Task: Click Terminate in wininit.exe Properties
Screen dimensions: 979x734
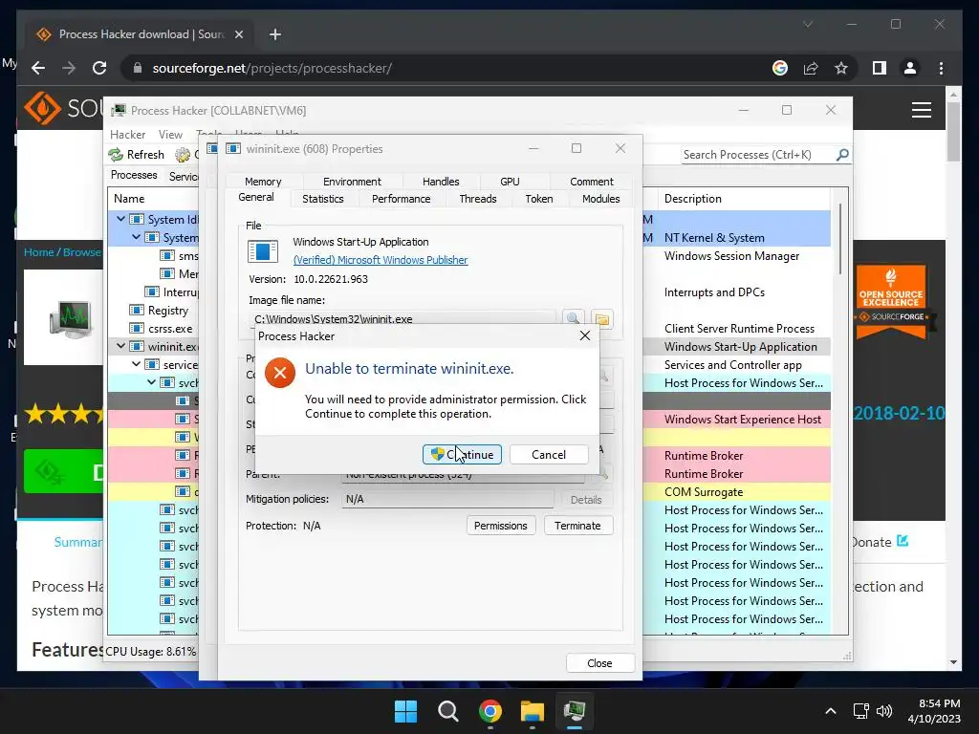Action: coord(577,526)
